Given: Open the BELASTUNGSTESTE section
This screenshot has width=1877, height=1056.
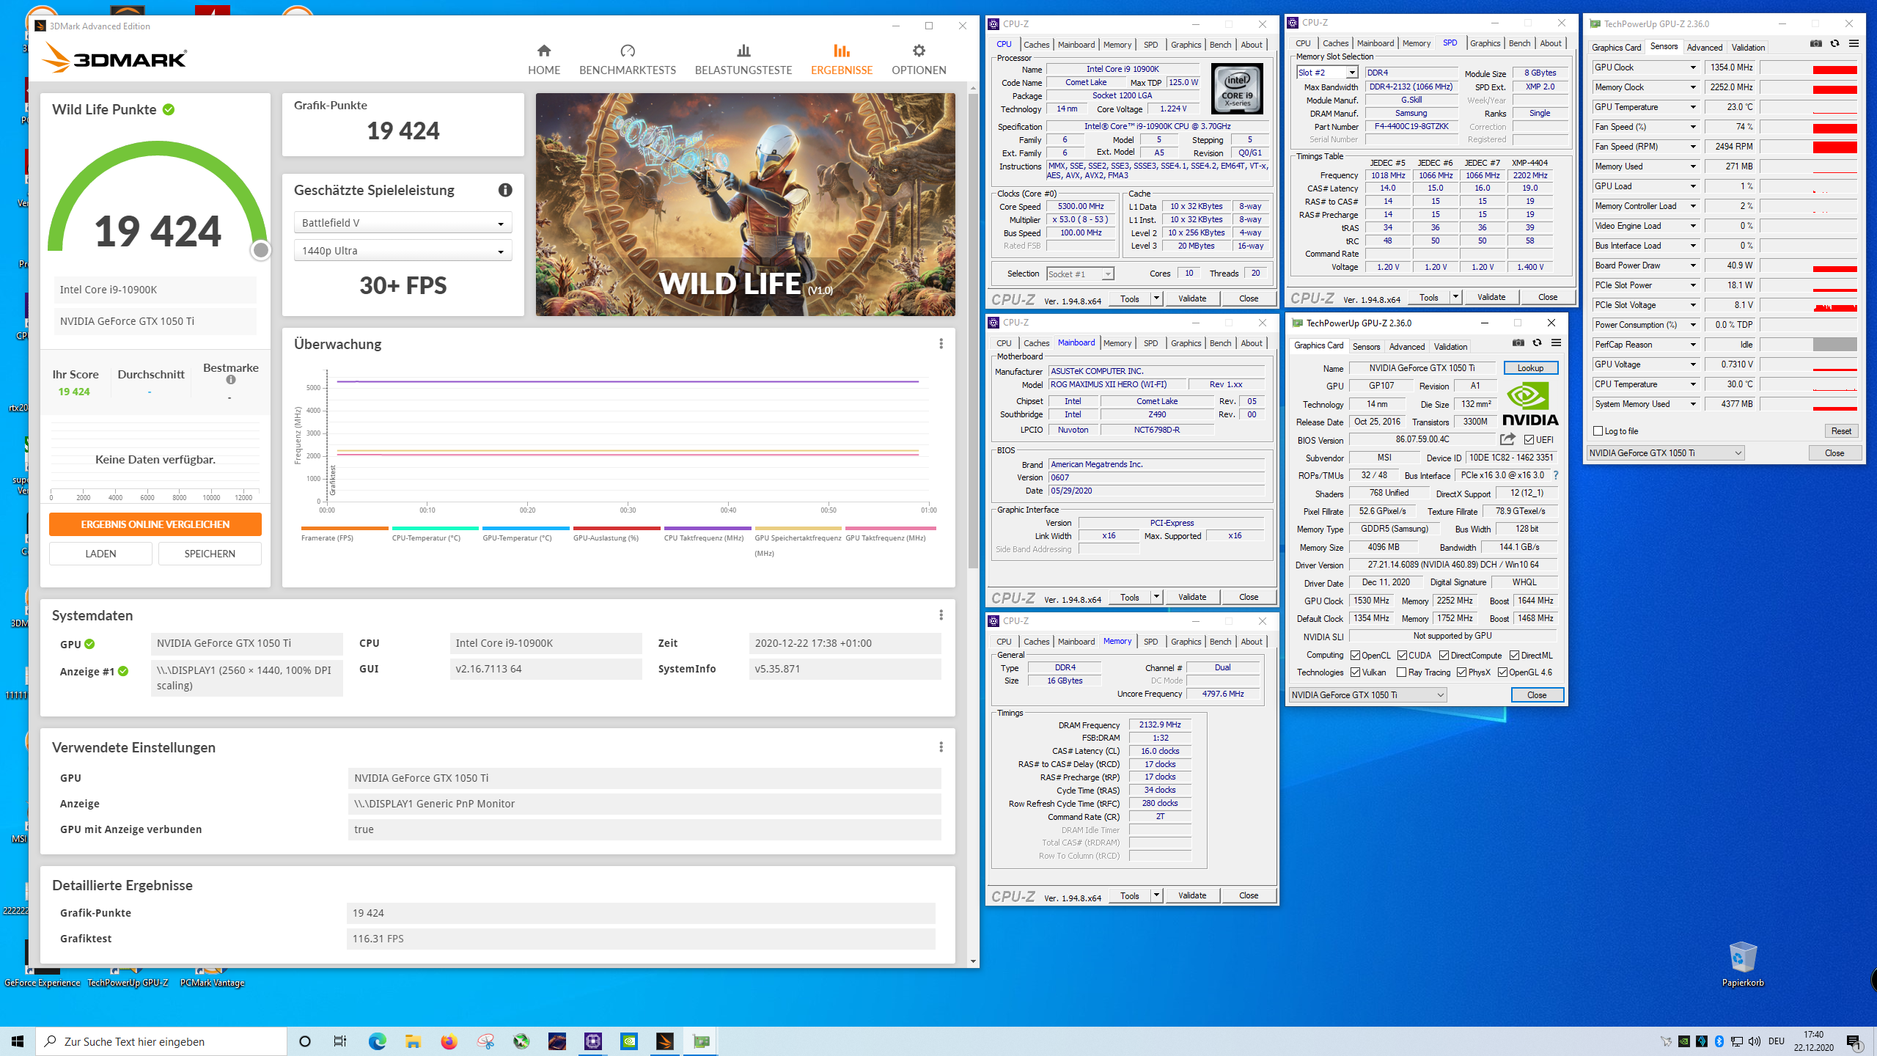Looking at the screenshot, I should pos(743,59).
